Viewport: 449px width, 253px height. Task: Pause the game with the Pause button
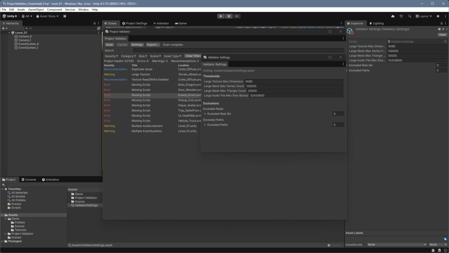[229, 16]
